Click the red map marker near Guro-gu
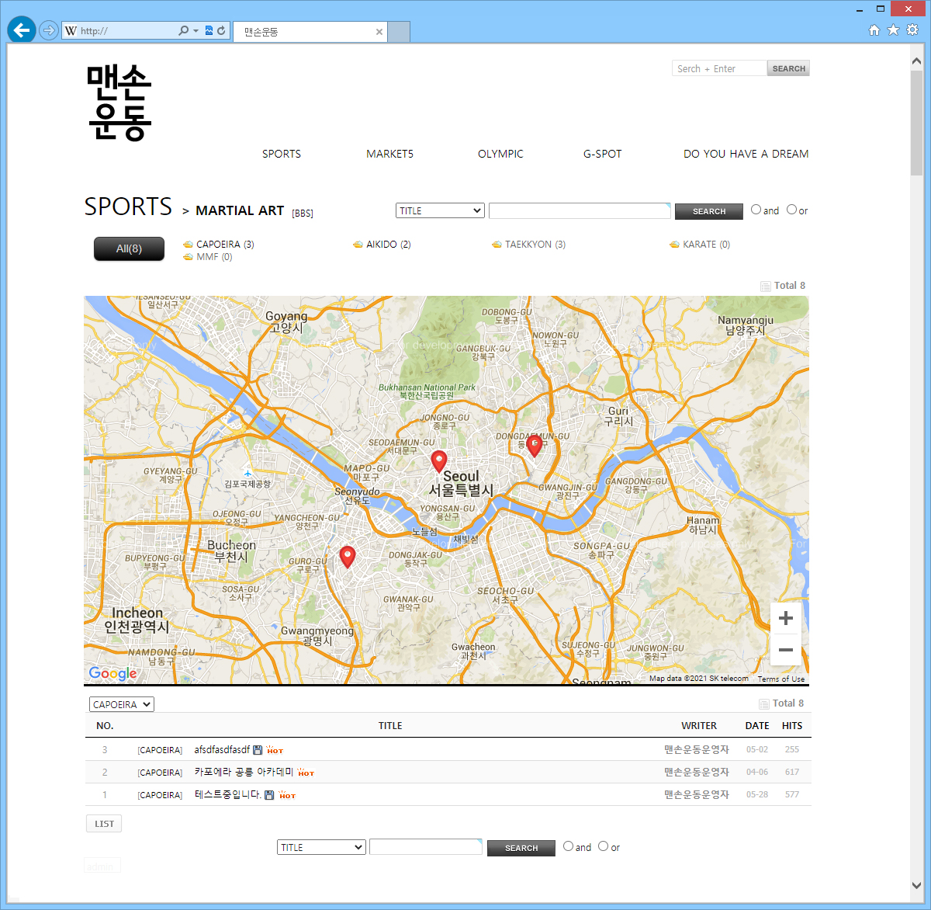Viewport: 931px width, 910px height. [348, 556]
